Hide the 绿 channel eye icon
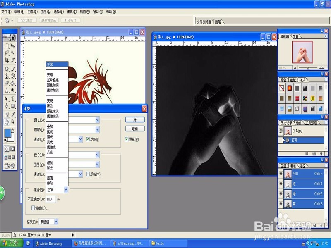Screen dimensions: 331x248 (281, 193)
